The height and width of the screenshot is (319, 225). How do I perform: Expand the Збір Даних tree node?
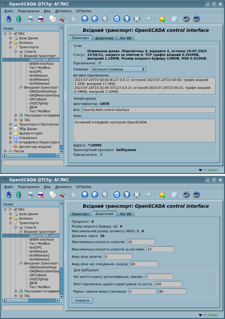point(11,129)
